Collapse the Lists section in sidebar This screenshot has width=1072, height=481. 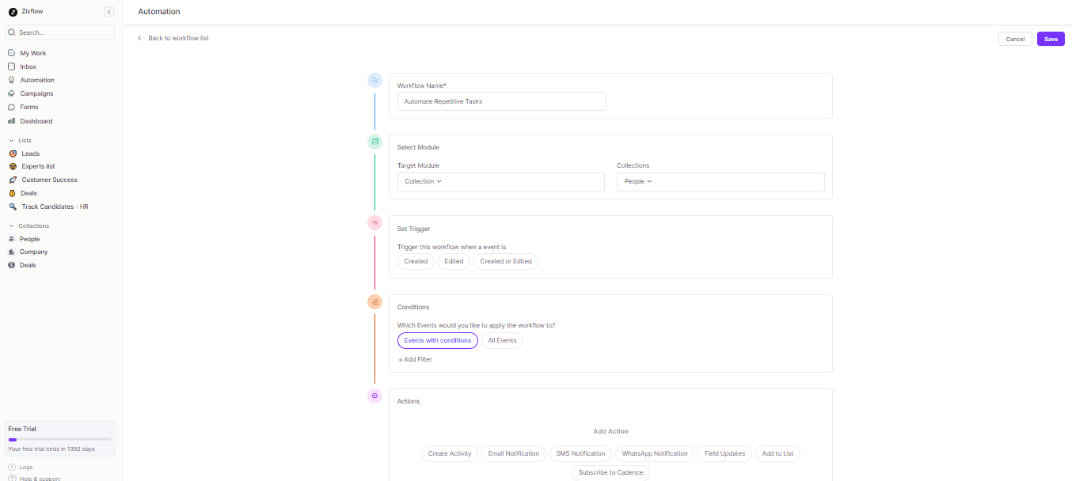pyautogui.click(x=10, y=140)
